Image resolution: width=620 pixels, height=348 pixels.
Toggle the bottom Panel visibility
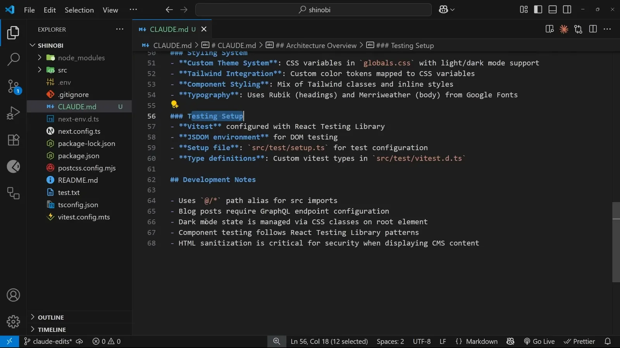[x=553, y=10]
